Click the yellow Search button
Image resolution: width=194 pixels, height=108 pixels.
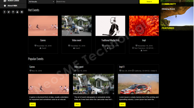coord(149,2)
